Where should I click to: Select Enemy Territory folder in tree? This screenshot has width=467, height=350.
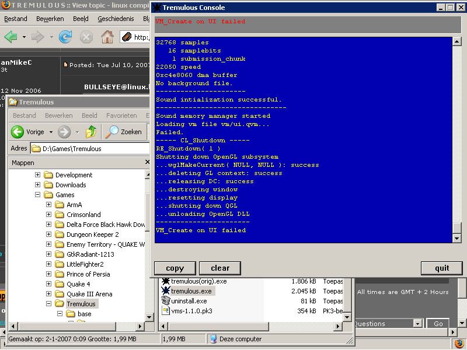(x=106, y=244)
